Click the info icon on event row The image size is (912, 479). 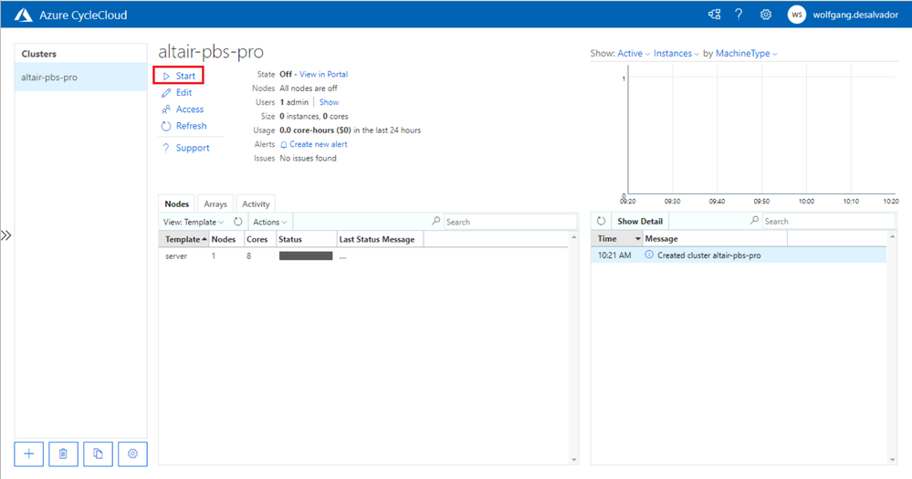649,255
